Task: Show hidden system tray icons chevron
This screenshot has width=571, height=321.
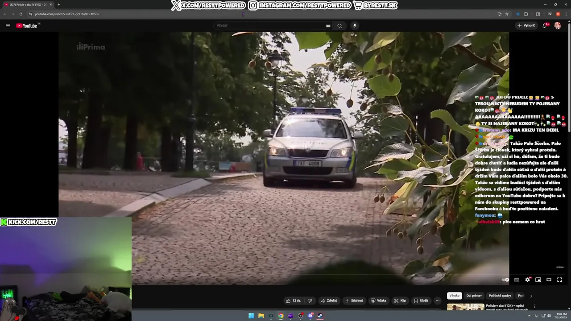Action: (529, 316)
